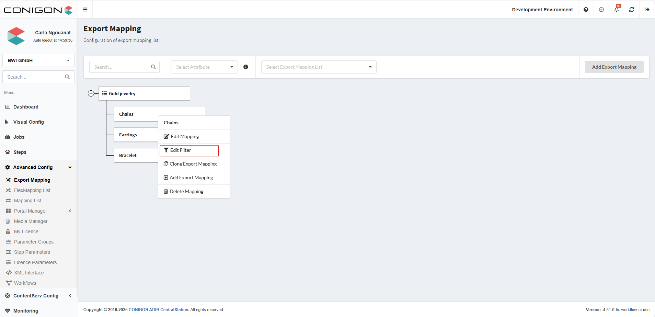
Task: Open the CONIGON ADIB CentralStation link
Action: [x=158, y=310]
